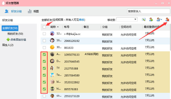Switch to the 视图 tab
Image resolution: width=171 pixels, height=99 pixels.
click(x=33, y=11)
